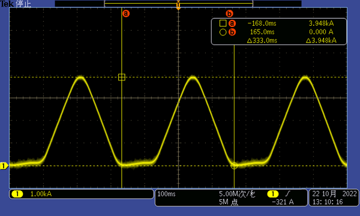Click the circle symbol in cursor readout
360x216 pixels.
pyautogui.click(x=223, y=32)
